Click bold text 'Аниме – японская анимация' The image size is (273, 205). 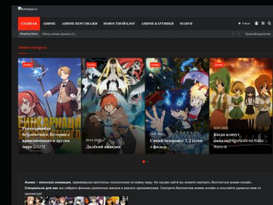tap(47, 182)
